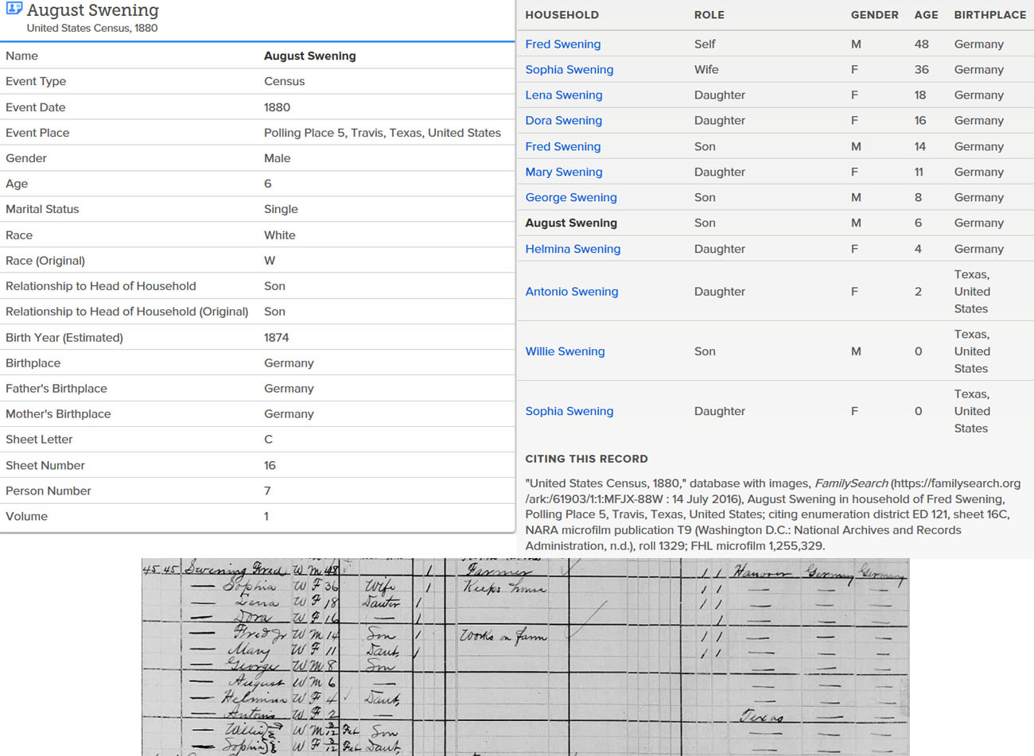Select the citation paragraph text
This screenshot has width=1034, height=756.
[772, 514]
